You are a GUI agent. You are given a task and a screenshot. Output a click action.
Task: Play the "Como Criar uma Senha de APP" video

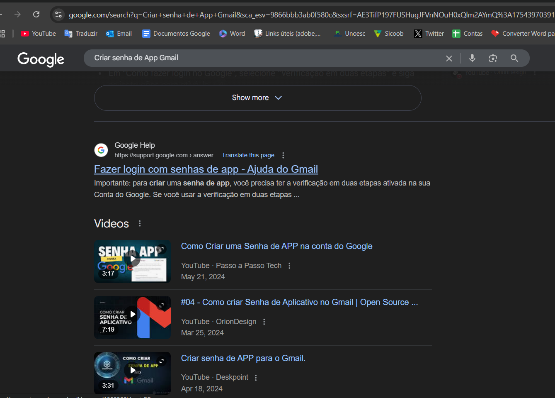[132, 258]
